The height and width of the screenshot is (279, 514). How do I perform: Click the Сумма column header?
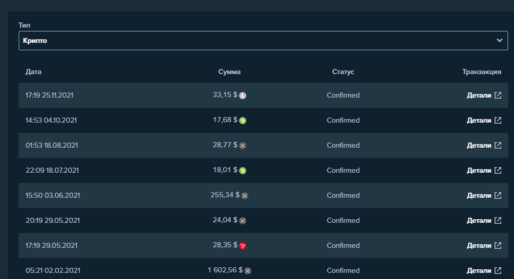click(x=229, y=72)
